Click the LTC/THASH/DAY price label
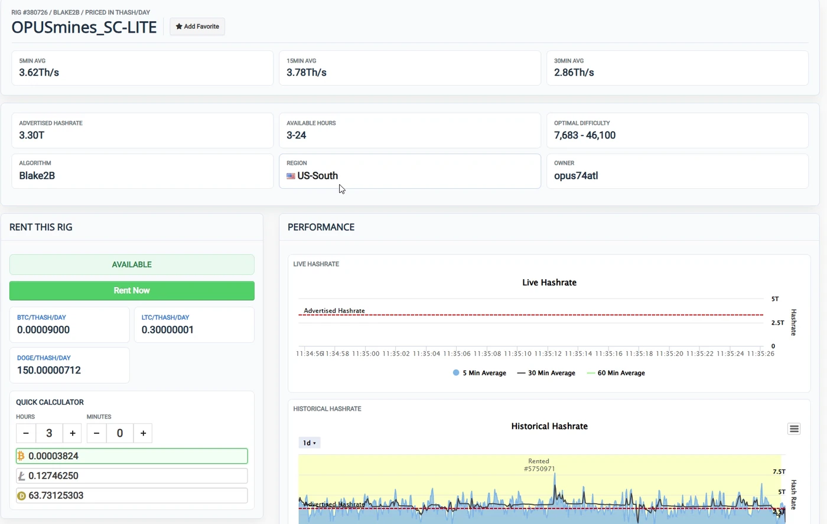This screenshot has height=524, width=827. point(165,317)
